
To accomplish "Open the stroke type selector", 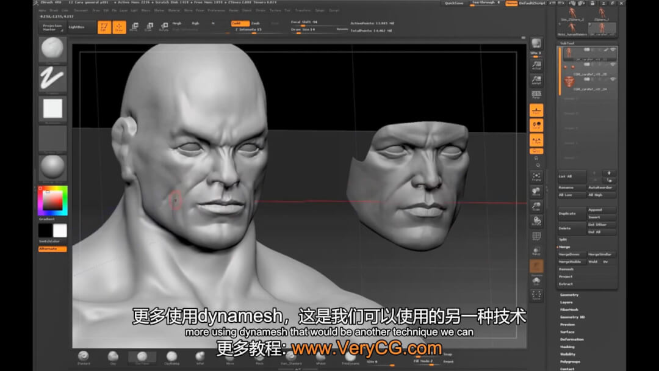I will [52, 79].
